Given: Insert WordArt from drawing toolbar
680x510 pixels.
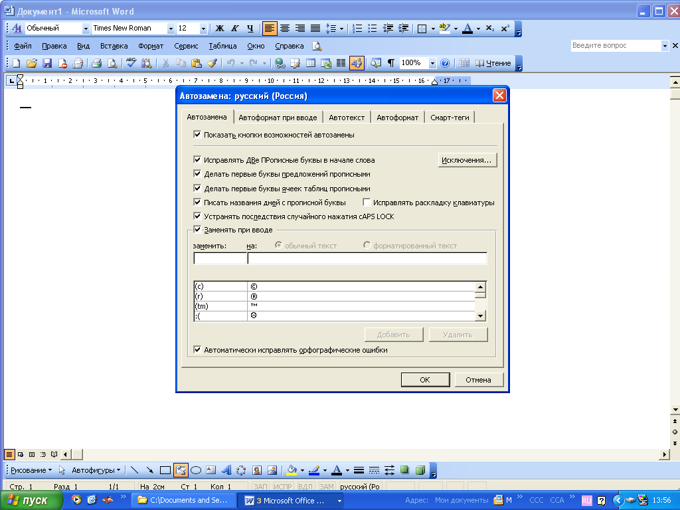Looking at the screenshot, I should point(226,470).
